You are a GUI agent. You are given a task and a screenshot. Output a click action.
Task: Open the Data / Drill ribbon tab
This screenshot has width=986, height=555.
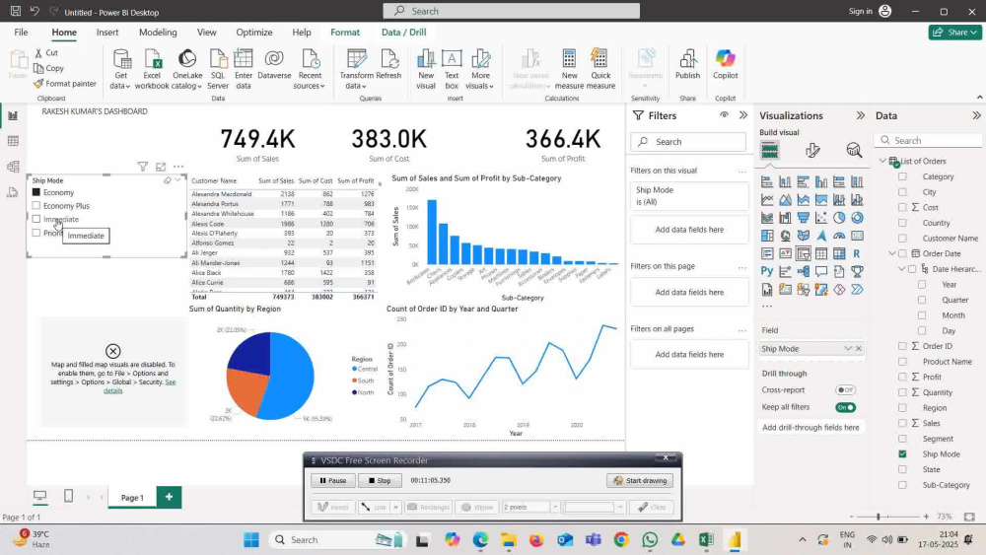(x=403, y=33)
